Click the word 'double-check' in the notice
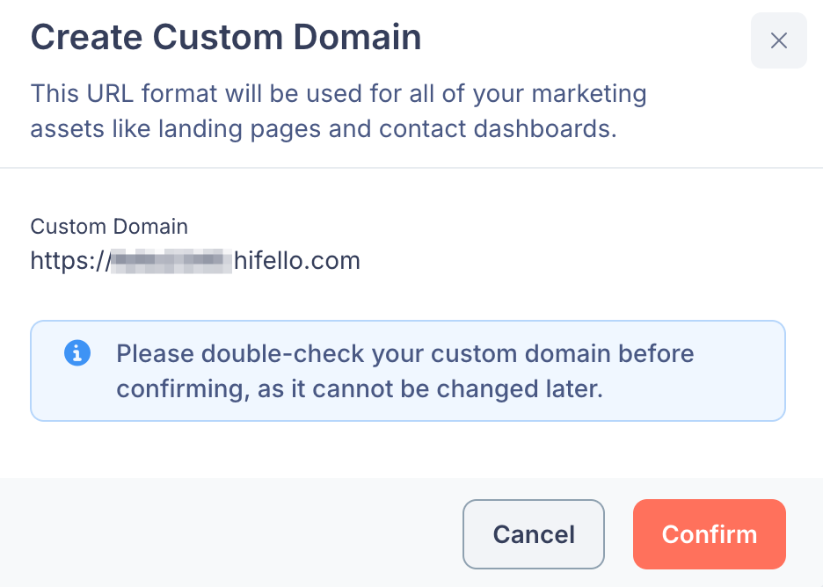823x587 pixels. click(x=283, y=354)
